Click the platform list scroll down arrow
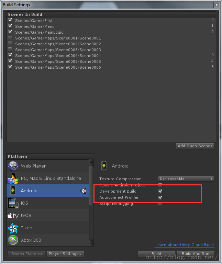222x264 pixels. [x=91, y=243]
